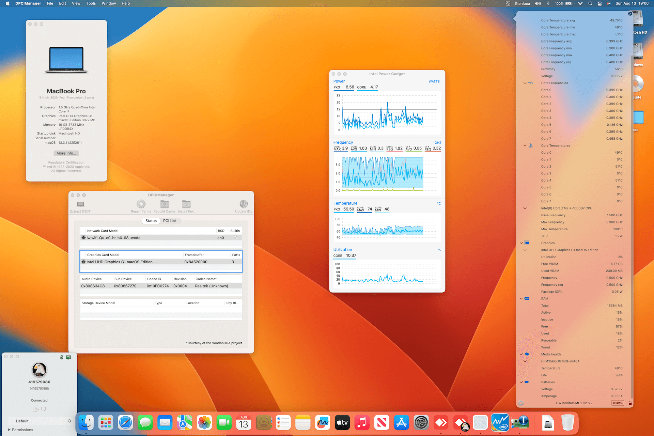Click the Extract DSDT toolbar icon

click(x=80, y=204)
